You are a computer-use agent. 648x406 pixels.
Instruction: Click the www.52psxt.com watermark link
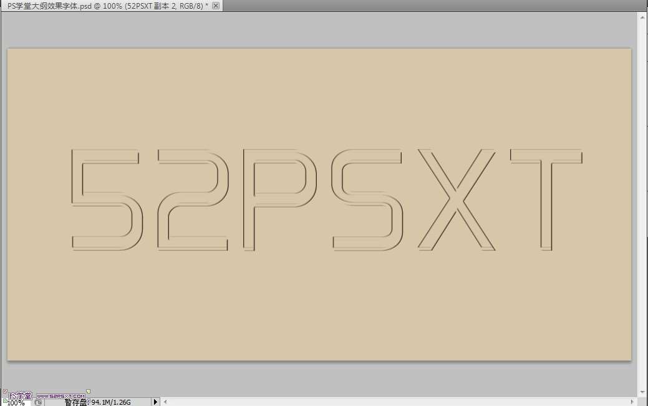pos(60,395)
